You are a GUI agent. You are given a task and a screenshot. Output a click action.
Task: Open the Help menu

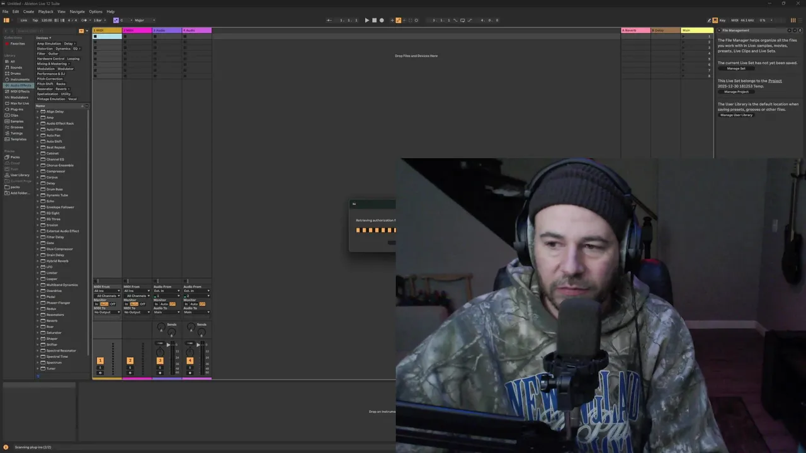tap(110, 11)
